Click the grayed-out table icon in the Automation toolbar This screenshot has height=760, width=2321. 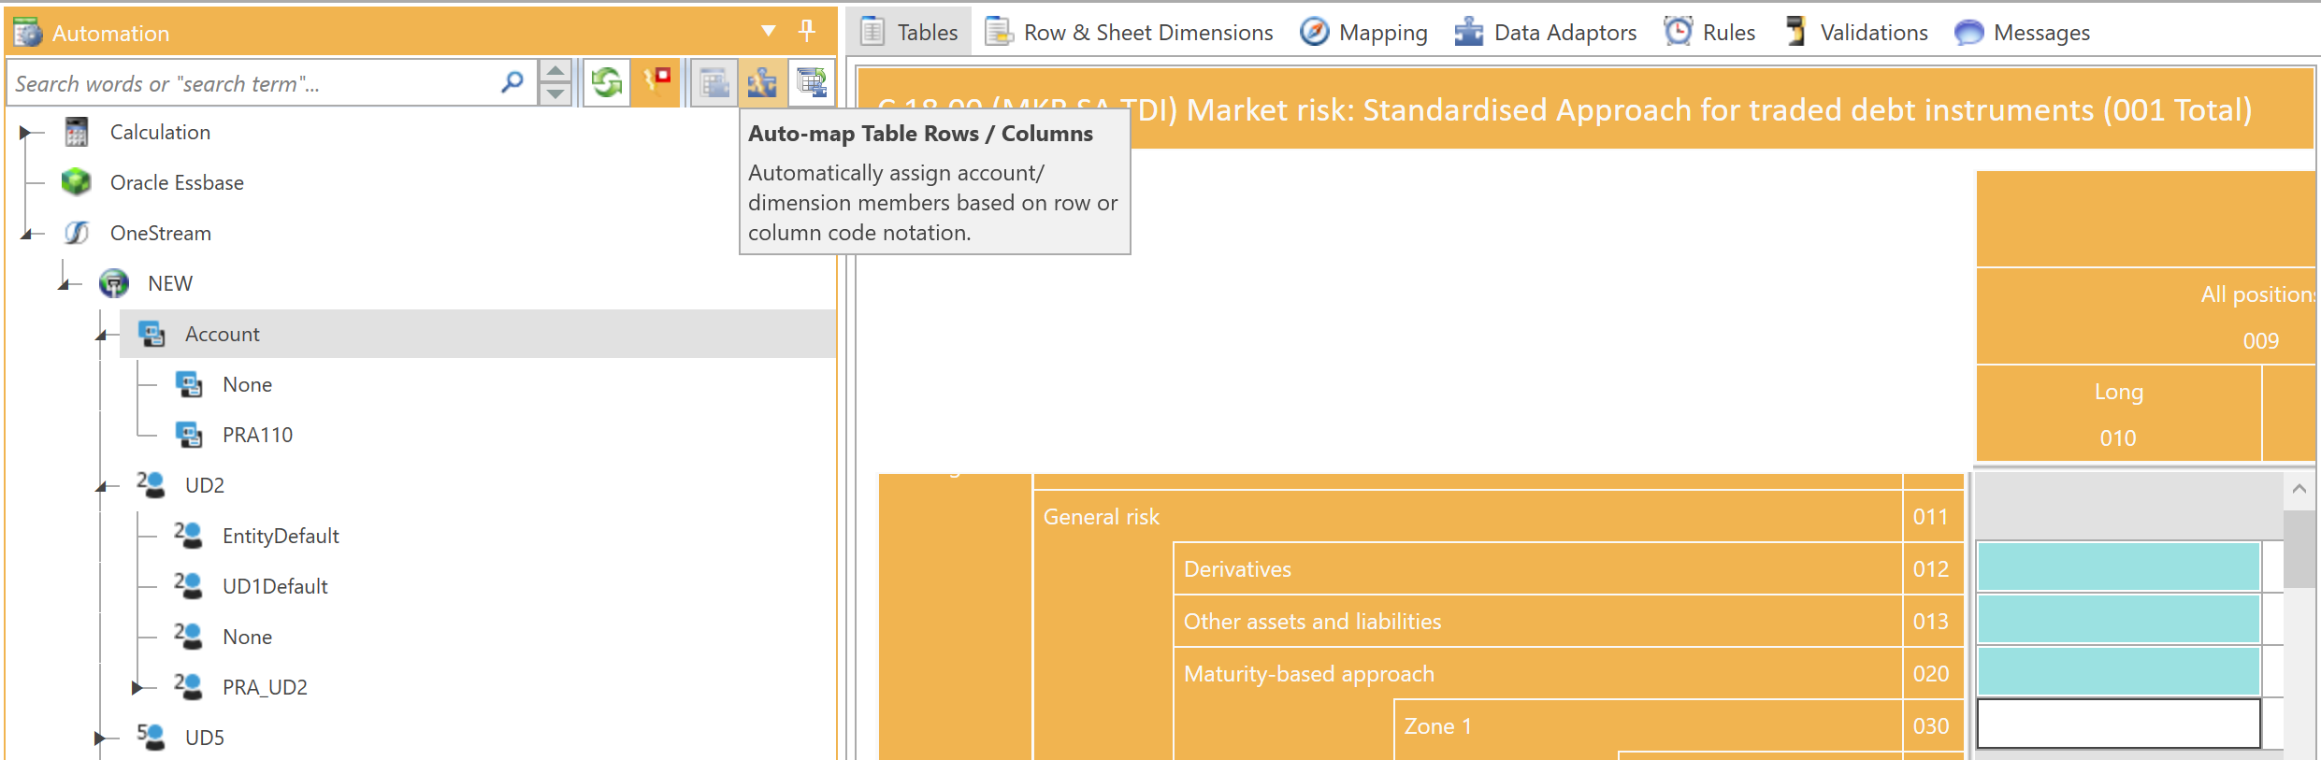coord(714,83)
